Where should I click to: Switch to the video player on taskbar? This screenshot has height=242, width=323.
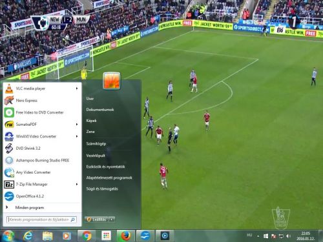(165, 236)
